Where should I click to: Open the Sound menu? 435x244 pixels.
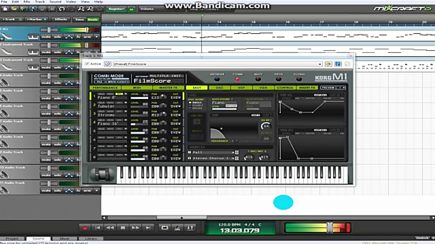coord(55,1)
